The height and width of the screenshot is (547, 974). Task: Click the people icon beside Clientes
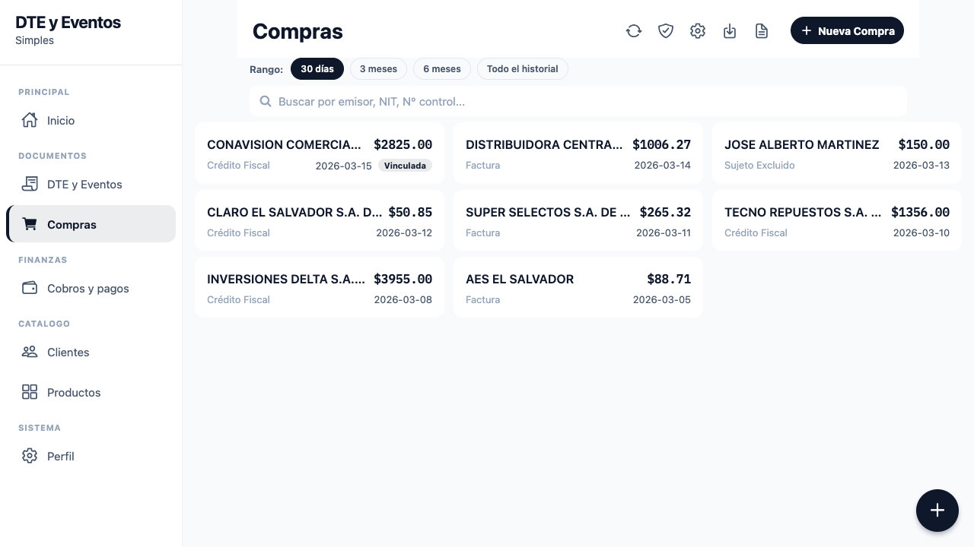[30, 352]
